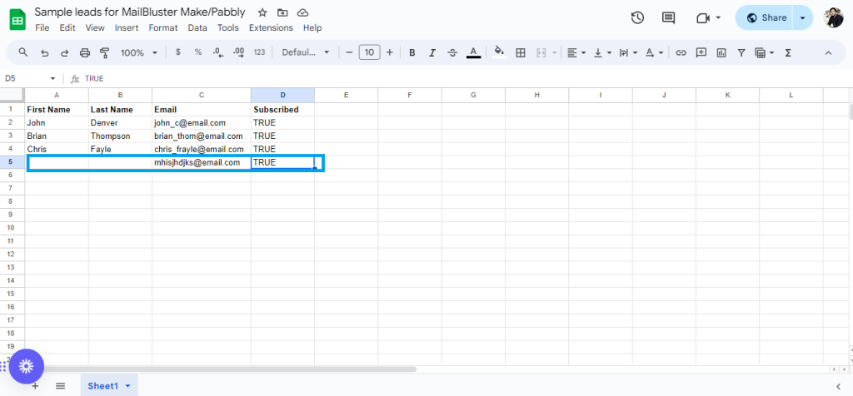Open more number formats (123)
The height and width of the screenshot is (396, 853).
tap(260, 52)
